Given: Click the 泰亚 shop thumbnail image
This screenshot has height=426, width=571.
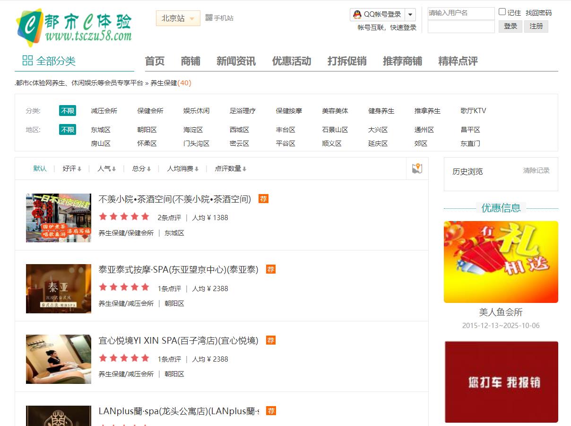Looking at the screenshot, I should point(58,288).
